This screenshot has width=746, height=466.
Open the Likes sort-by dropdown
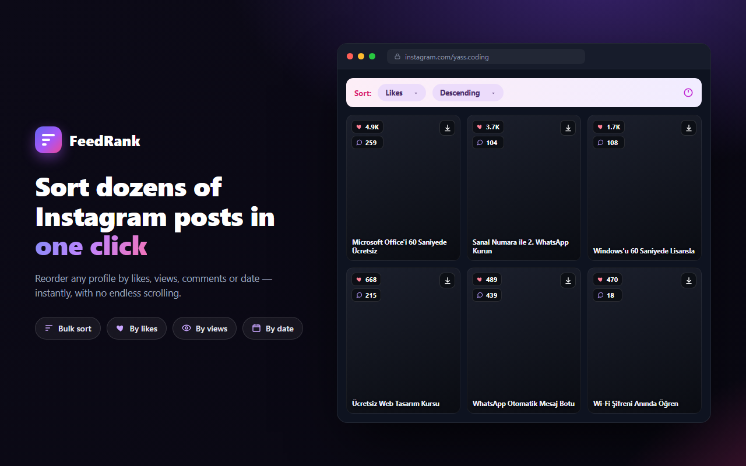point(402,93)
